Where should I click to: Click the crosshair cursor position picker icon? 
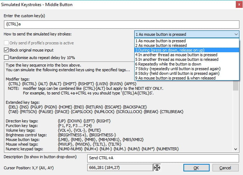pyautogui.click(x=157, y=167)
